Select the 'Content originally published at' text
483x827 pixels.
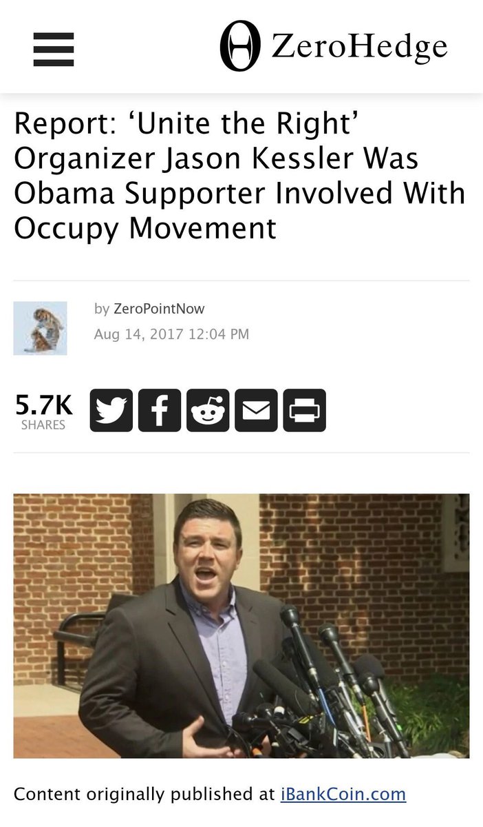point(144,794)
